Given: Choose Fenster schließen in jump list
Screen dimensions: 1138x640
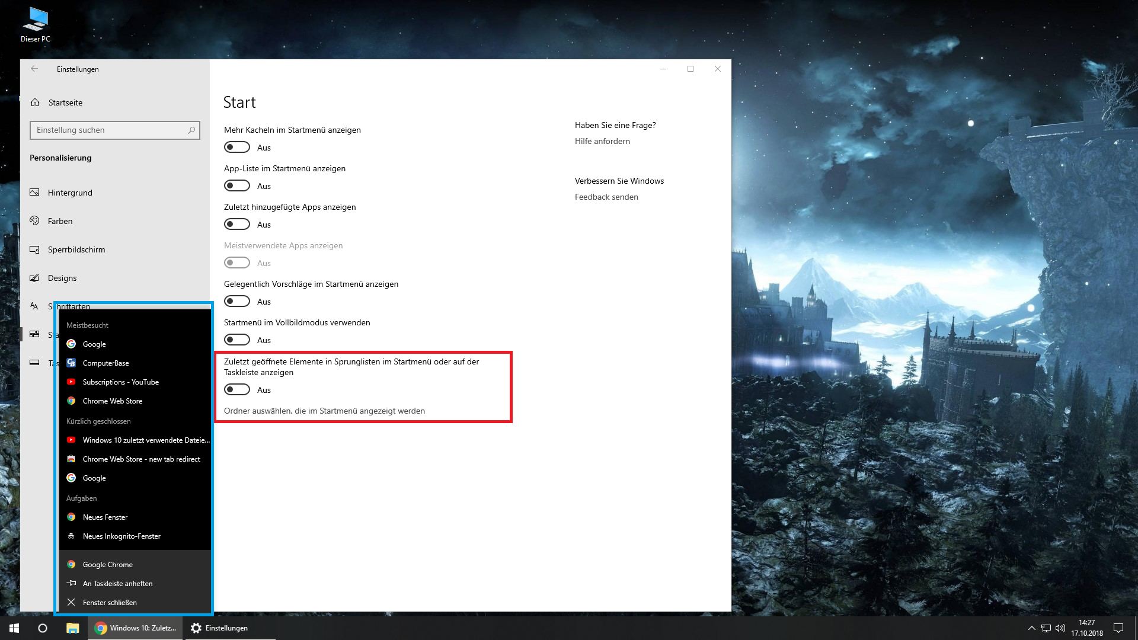Looking at the screenshot, I should (x=110, y=603).
